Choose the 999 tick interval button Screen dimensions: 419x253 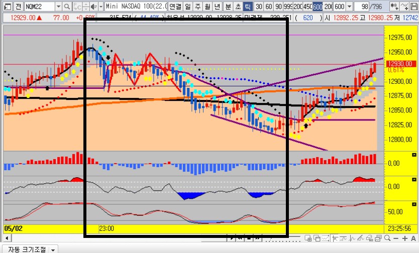point(288,7)
